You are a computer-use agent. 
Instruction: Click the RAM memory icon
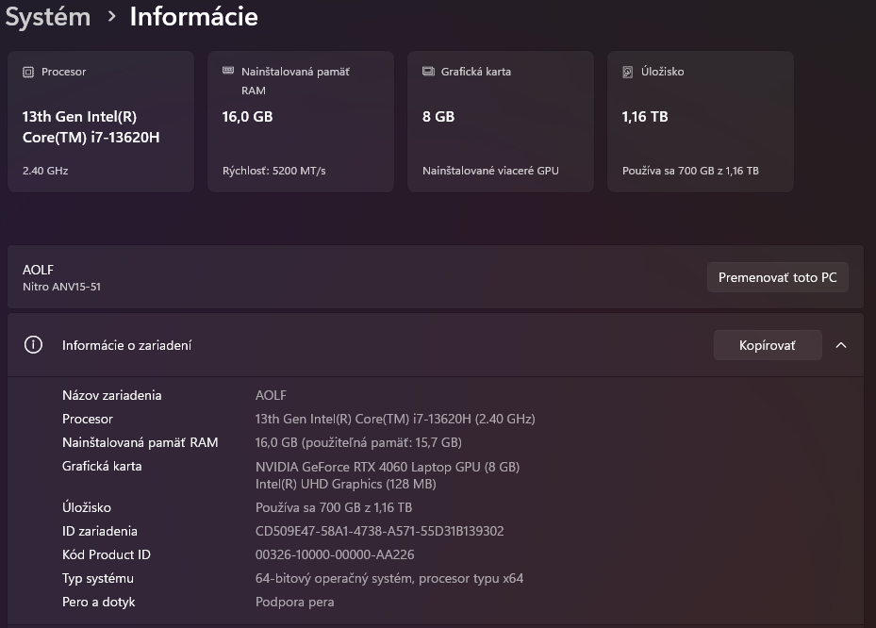click(x=228, y=71)
